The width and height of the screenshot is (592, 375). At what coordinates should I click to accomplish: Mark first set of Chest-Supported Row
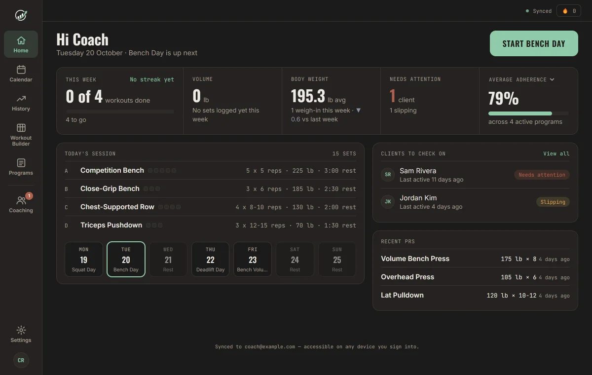[x=160, y=207]
